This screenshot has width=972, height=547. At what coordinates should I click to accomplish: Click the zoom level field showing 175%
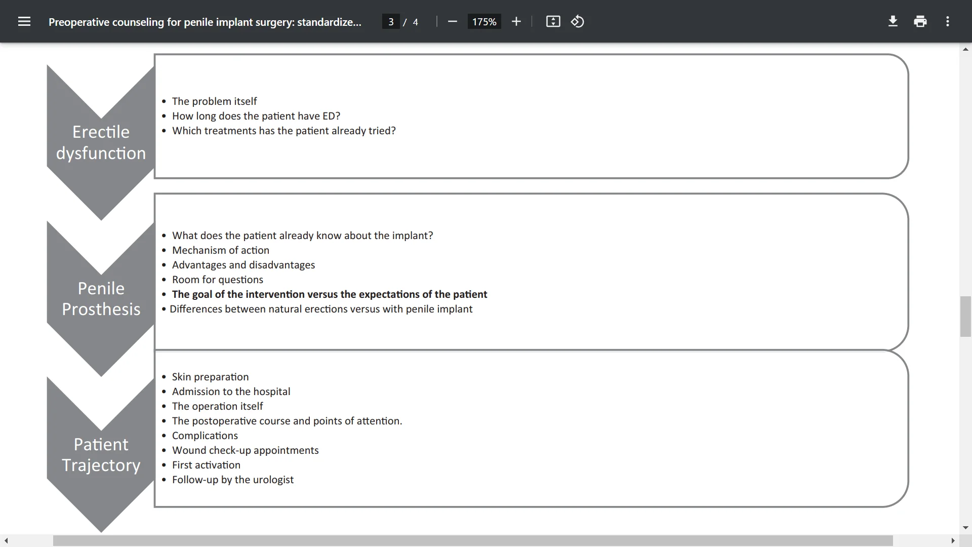(484, 22)
